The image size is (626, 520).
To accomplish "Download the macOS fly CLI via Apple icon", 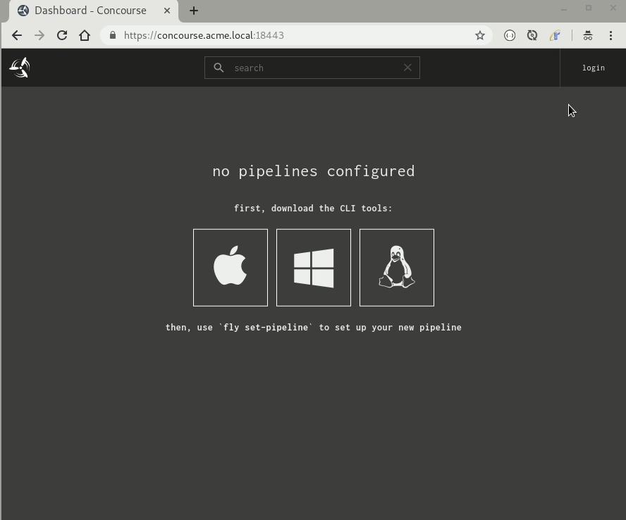I will 231,268.
